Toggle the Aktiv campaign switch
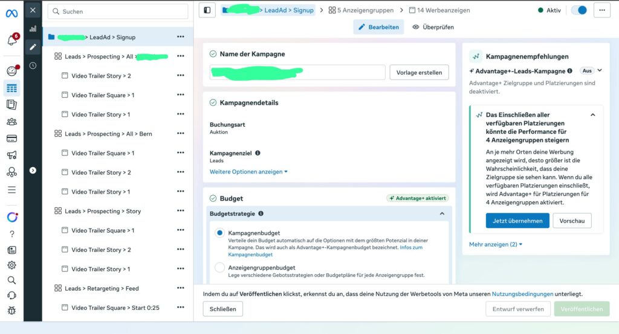This screenshot has width=619, height=334. coord(579,10)
